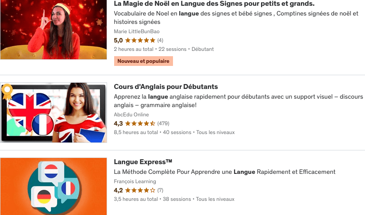Image resolution: width=365 pixels, height=215 pixels.
Task: Click the (7) review count
Action: pyautogui.click(x=160, y=190)
